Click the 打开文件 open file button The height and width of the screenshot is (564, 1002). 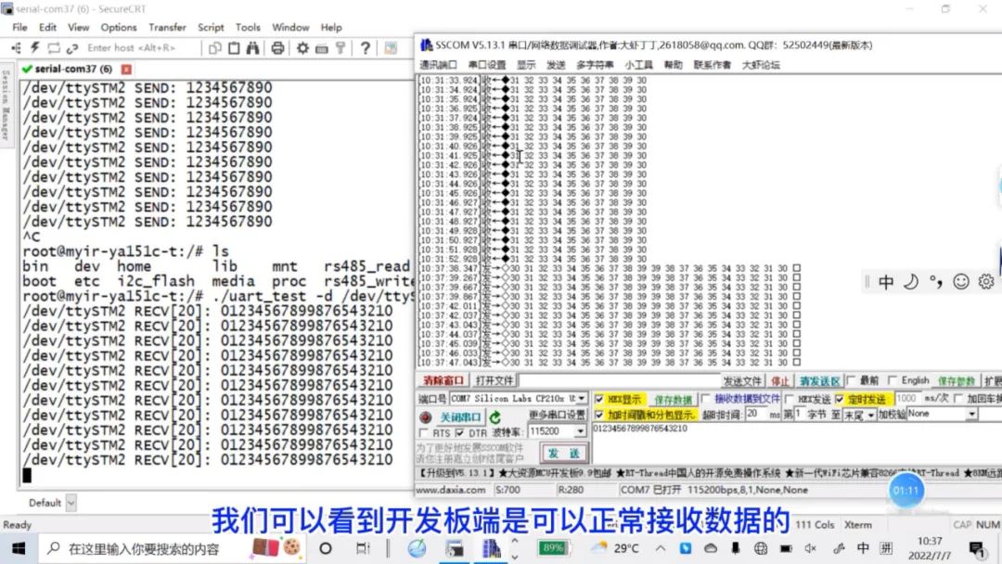click(x=494, y=380)
